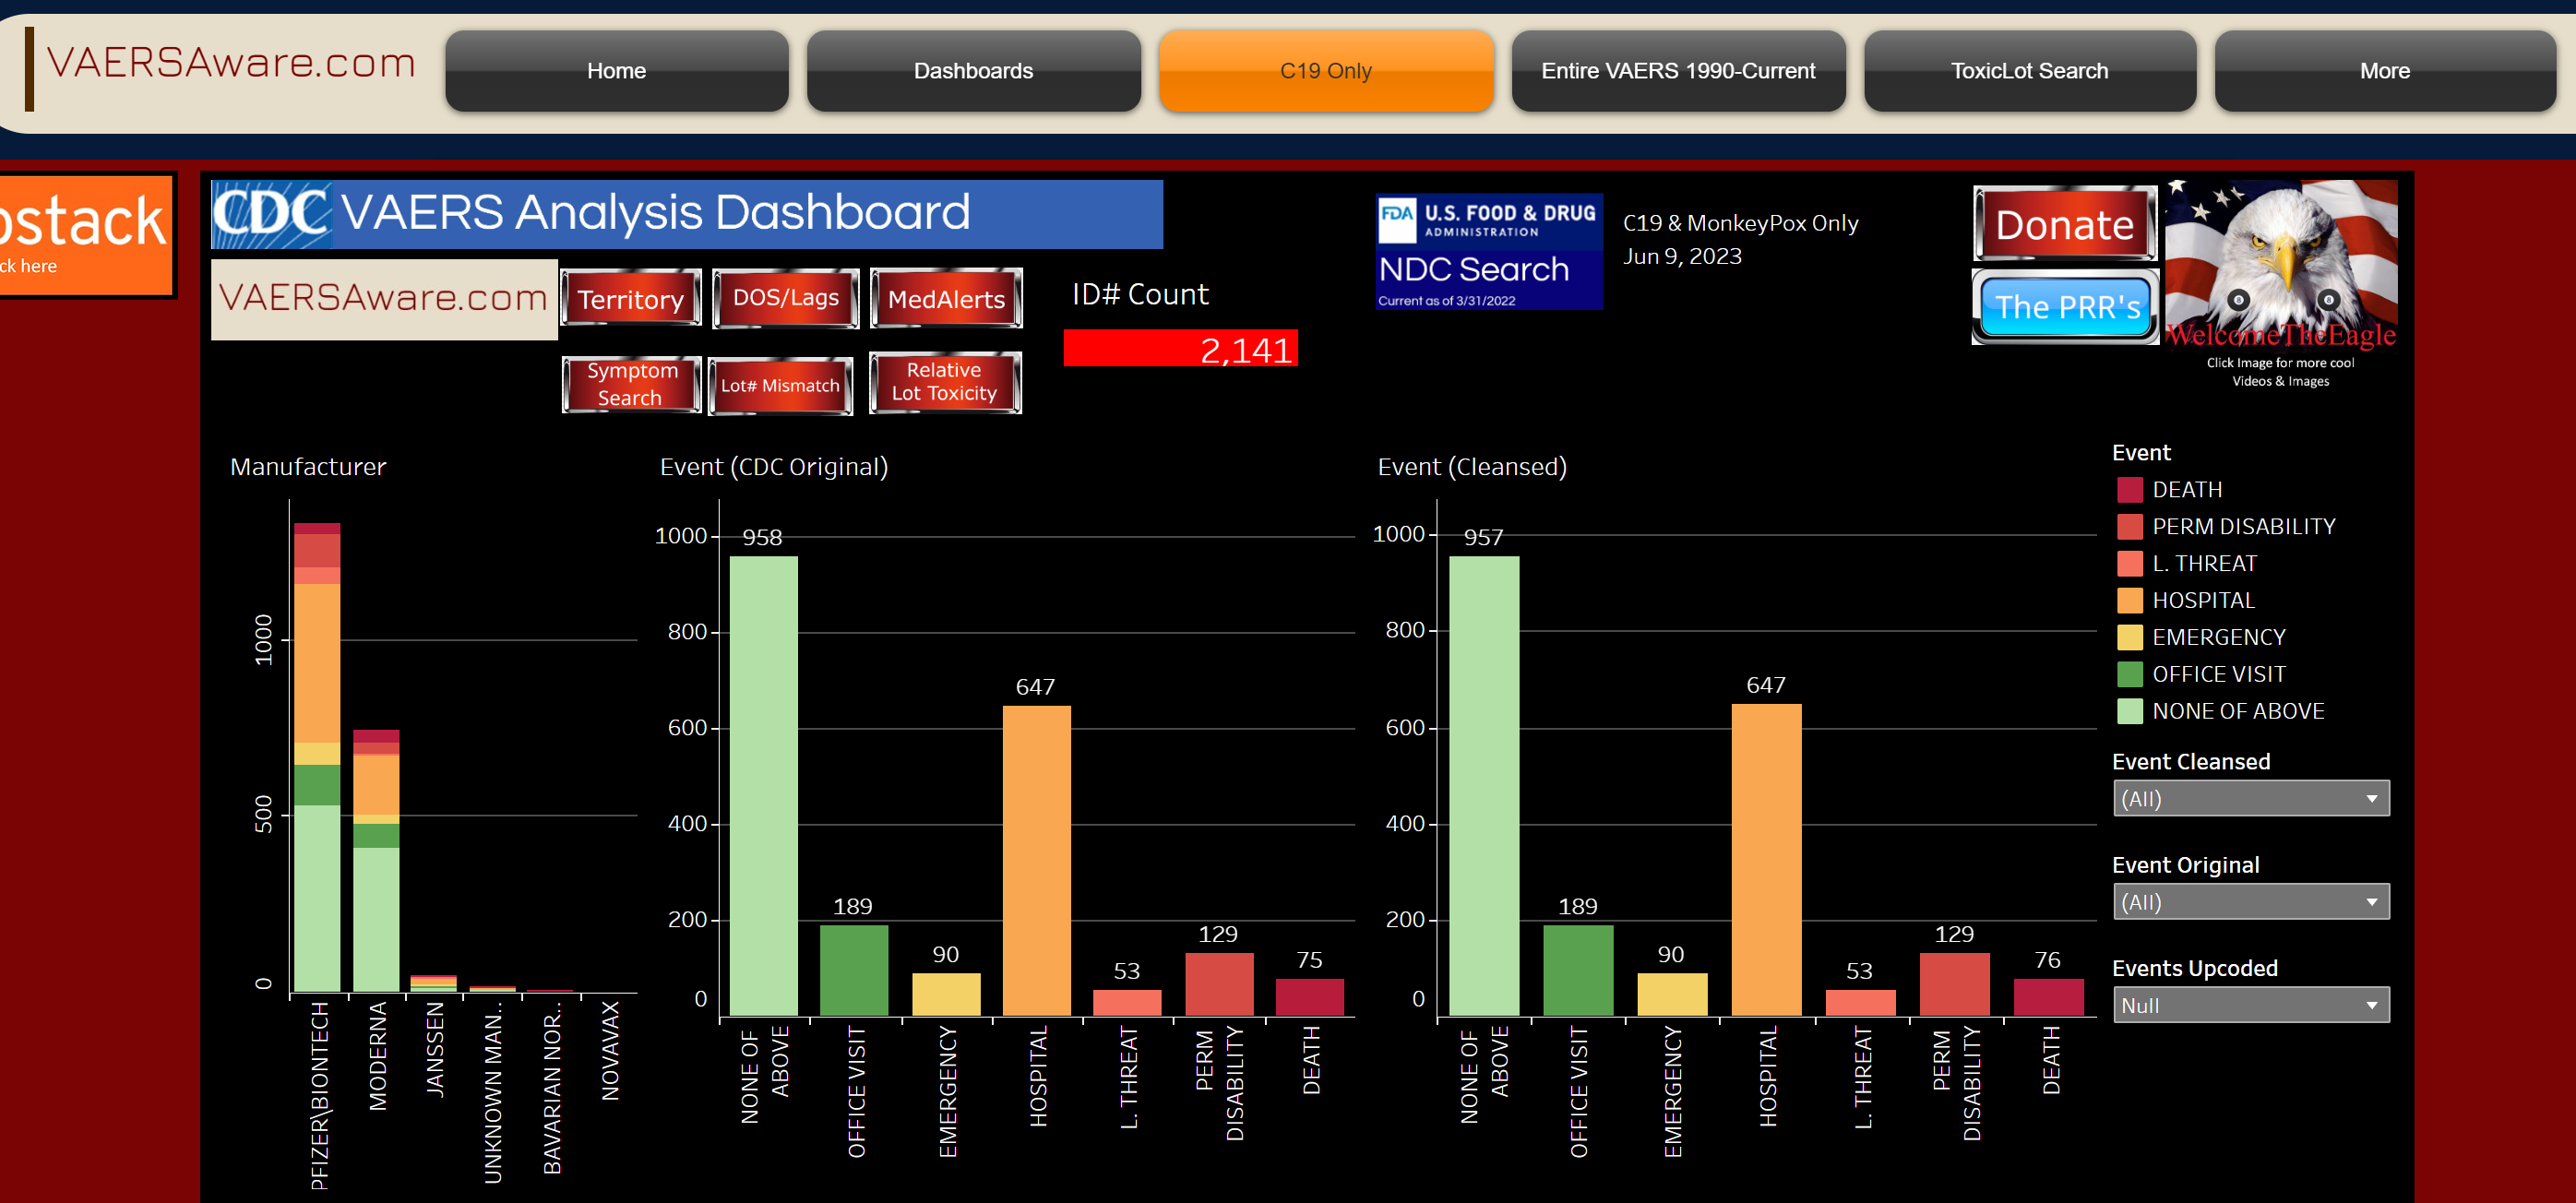Viewport: 2576px width, 1203px height.
Task: Open the Home menu tab
Action: (616, 71)
